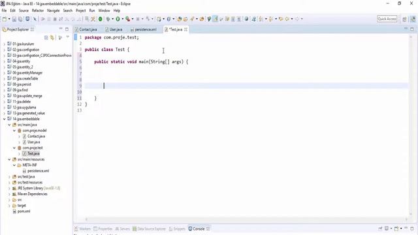418x235 pixels.
Task: Switch to the User.java editor tab
Action: click(x=114, y=29)
